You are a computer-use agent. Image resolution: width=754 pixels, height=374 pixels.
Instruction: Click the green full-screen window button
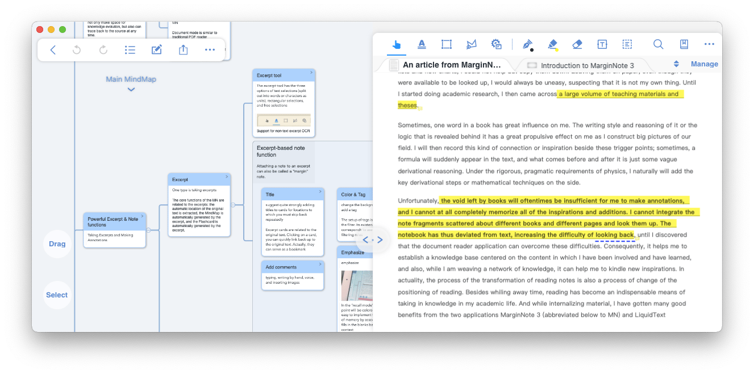[63, 30]
